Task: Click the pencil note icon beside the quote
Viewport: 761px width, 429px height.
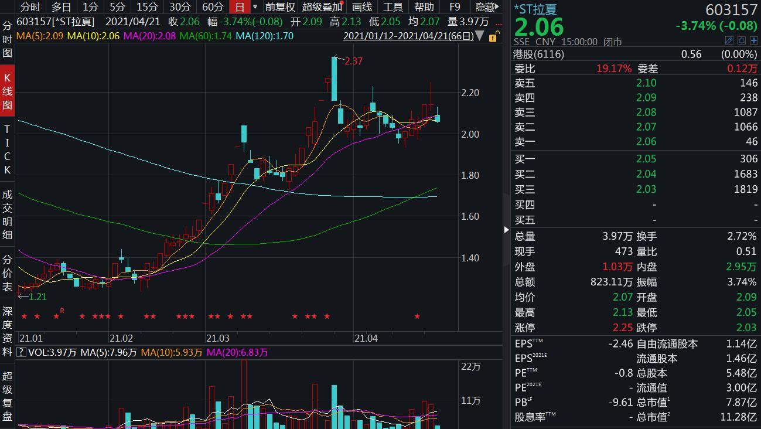Action: 729,40
